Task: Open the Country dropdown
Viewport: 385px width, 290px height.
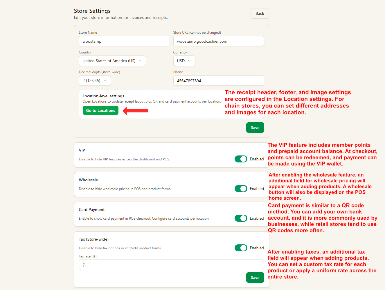Action: point(112,61)
